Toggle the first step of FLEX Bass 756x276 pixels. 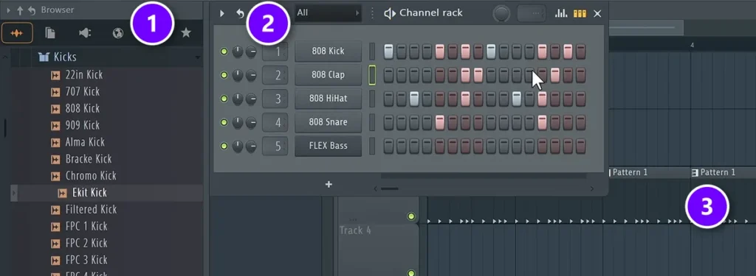[388, 146]
